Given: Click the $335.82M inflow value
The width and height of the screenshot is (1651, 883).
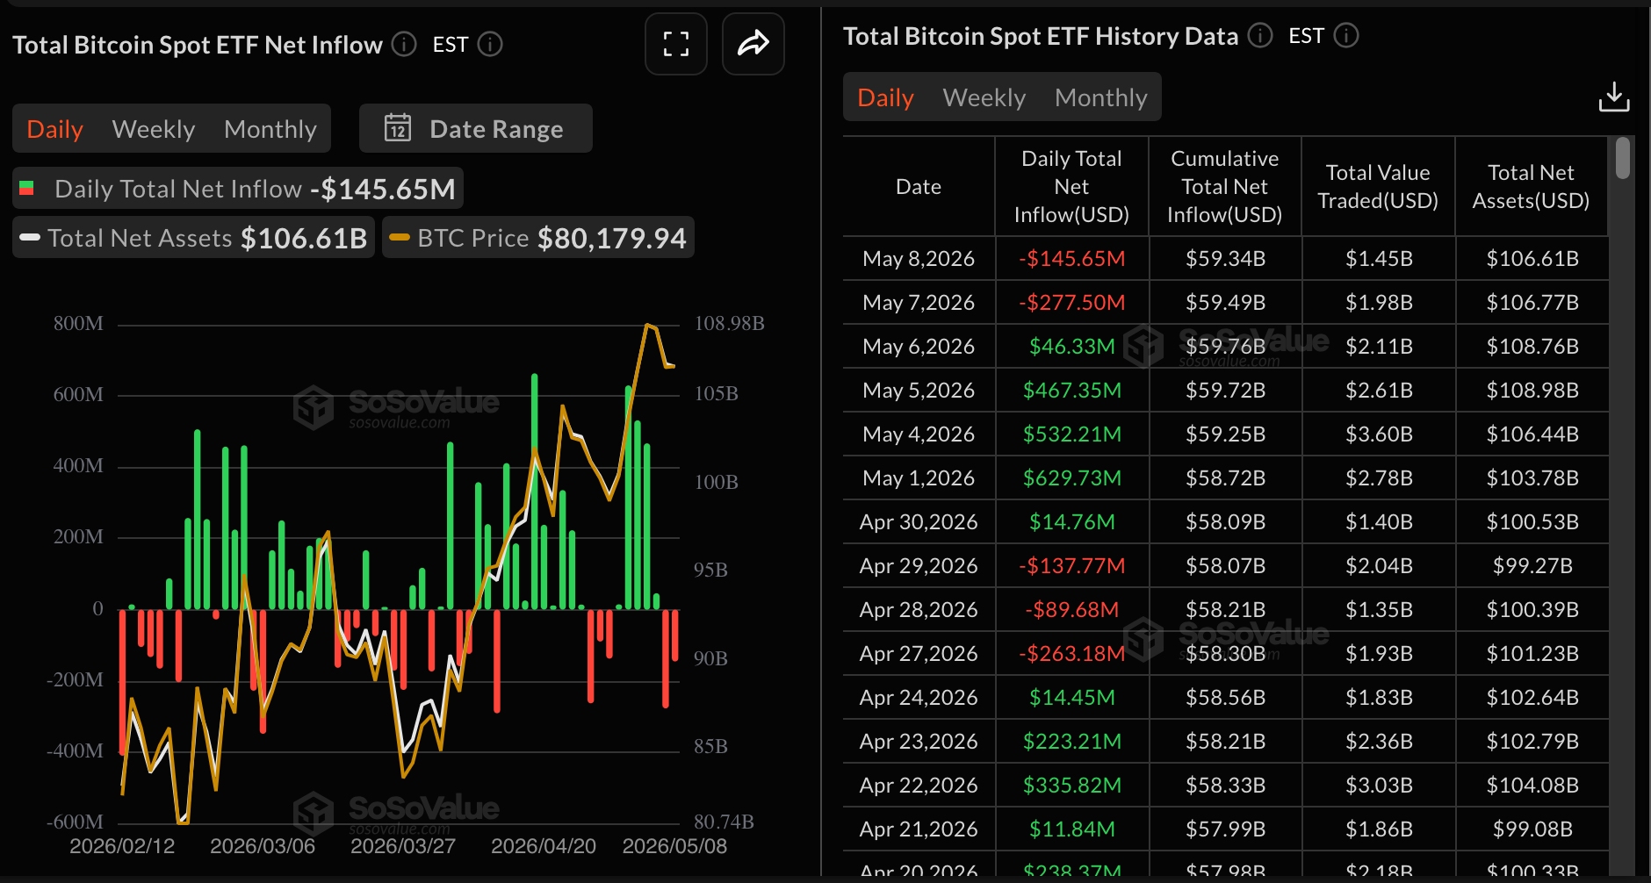Looking at the screenshot, I should point(1071,785).
